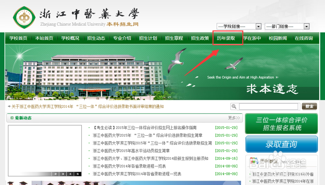Open 滨江学院2014年各省录取进程一览表 news link
325x185 pixels.
coord(137,174)
